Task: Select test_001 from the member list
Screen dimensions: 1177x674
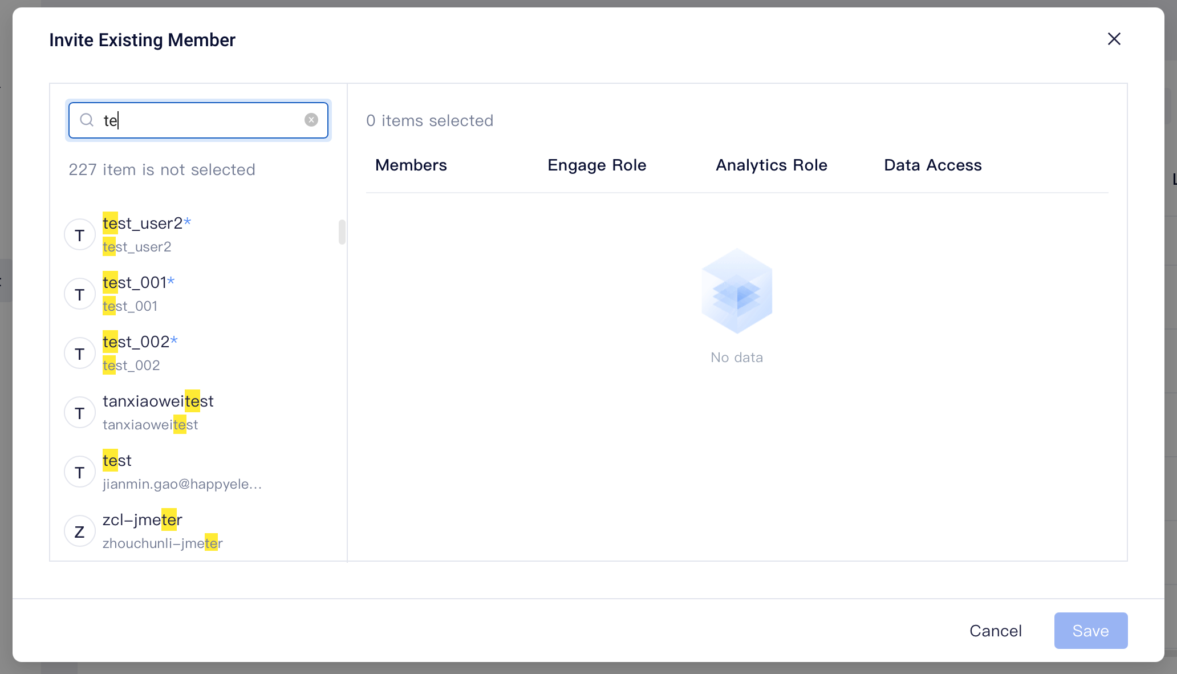Action: pyautogui.click(x=139, y=294)
